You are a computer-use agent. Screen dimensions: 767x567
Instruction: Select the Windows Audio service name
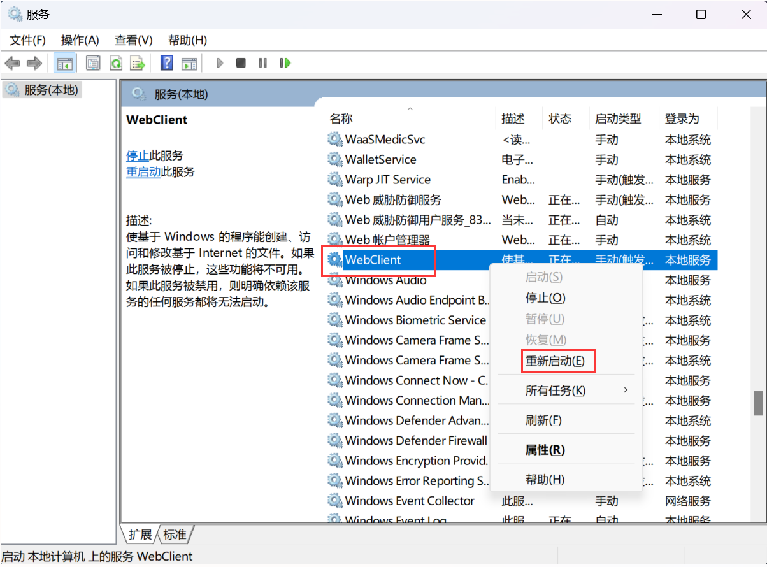(x=386, y=280)
